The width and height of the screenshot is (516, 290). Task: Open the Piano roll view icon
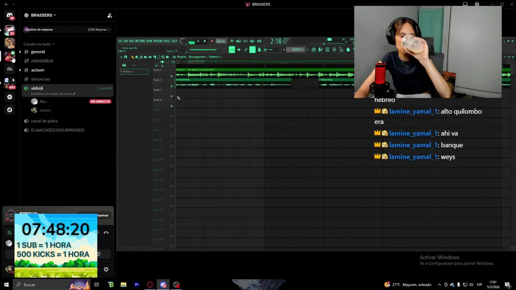[320, 50]
